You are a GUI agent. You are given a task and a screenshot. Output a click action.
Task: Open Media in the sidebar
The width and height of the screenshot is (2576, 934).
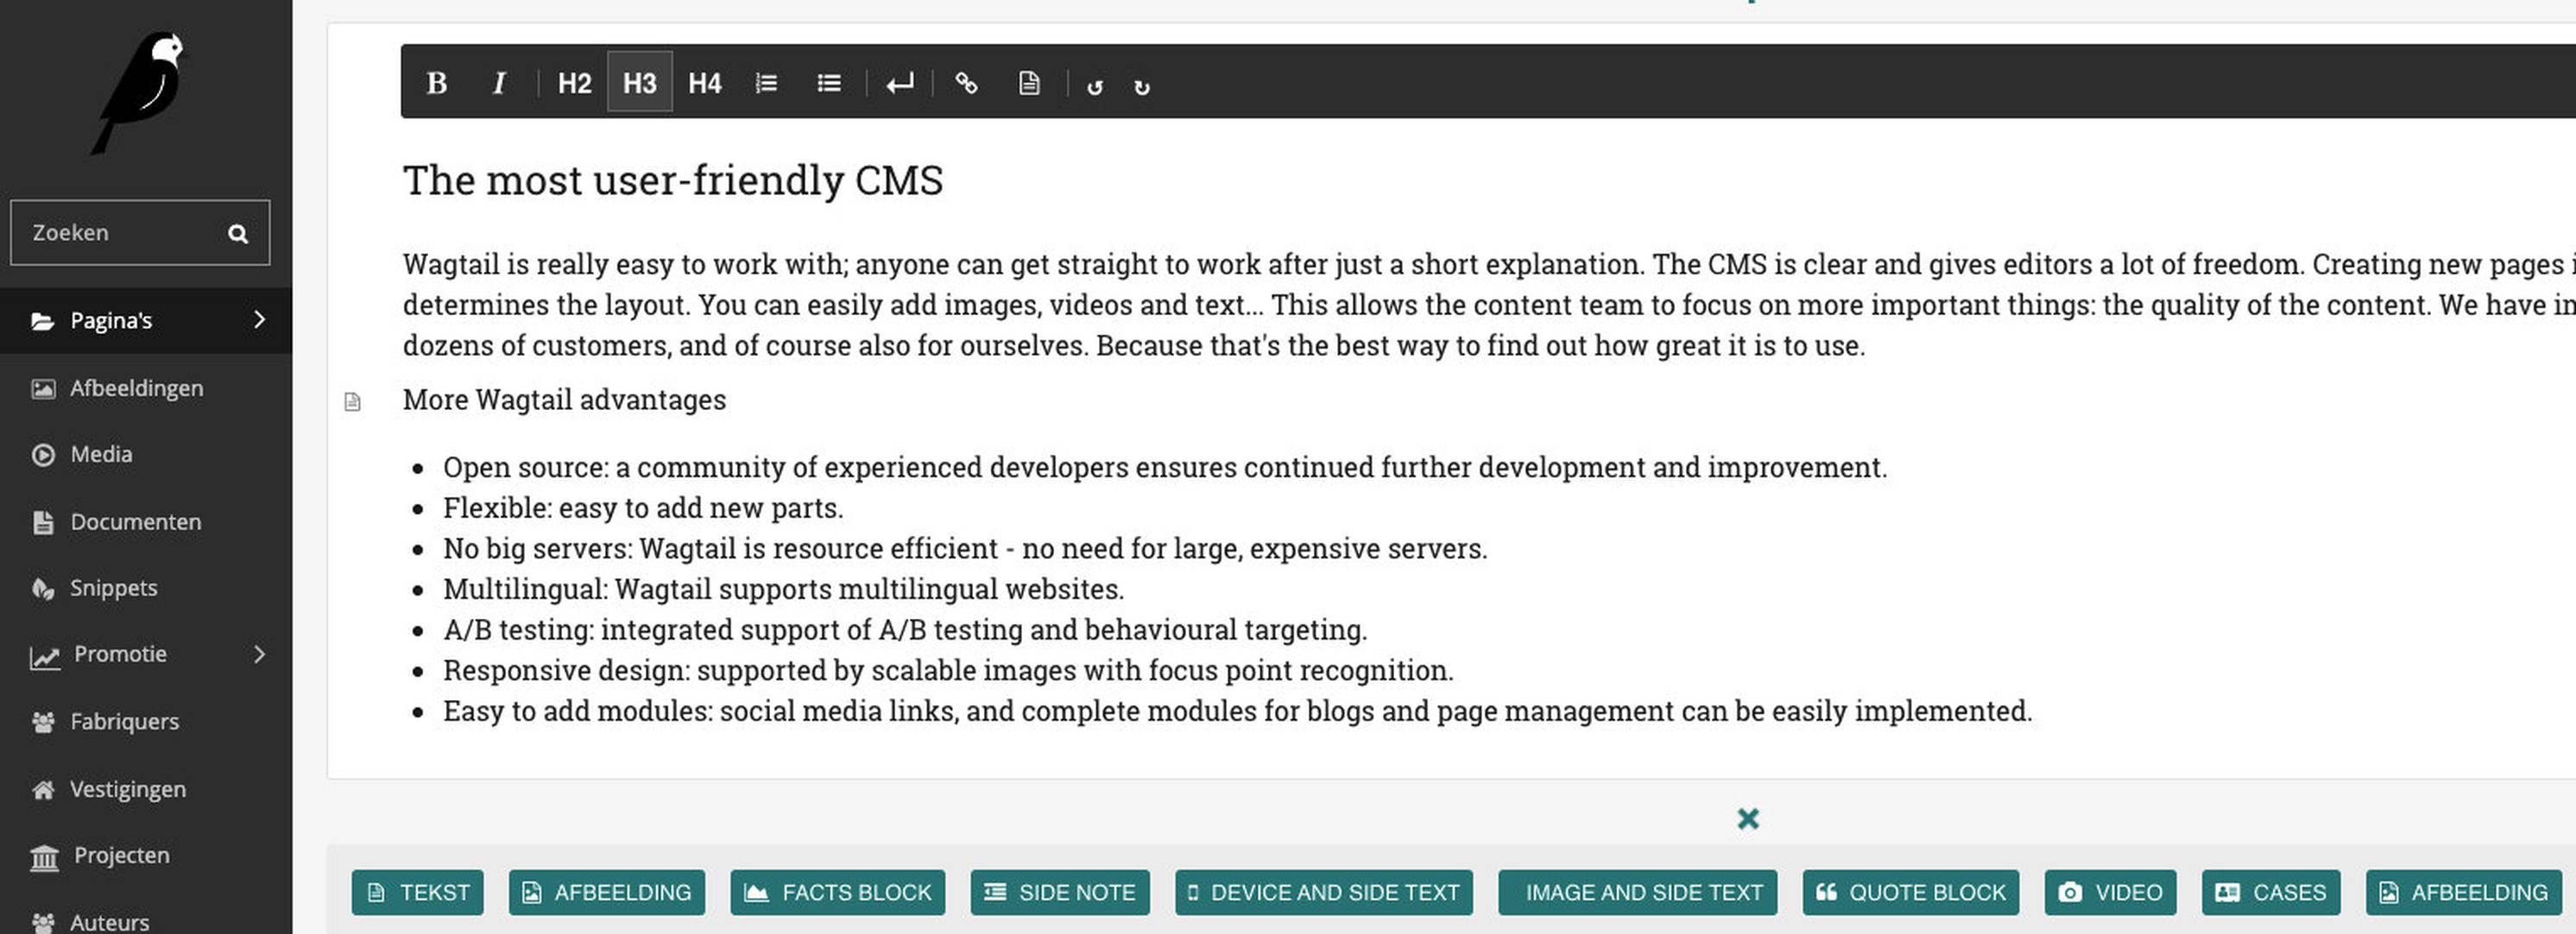146,454
